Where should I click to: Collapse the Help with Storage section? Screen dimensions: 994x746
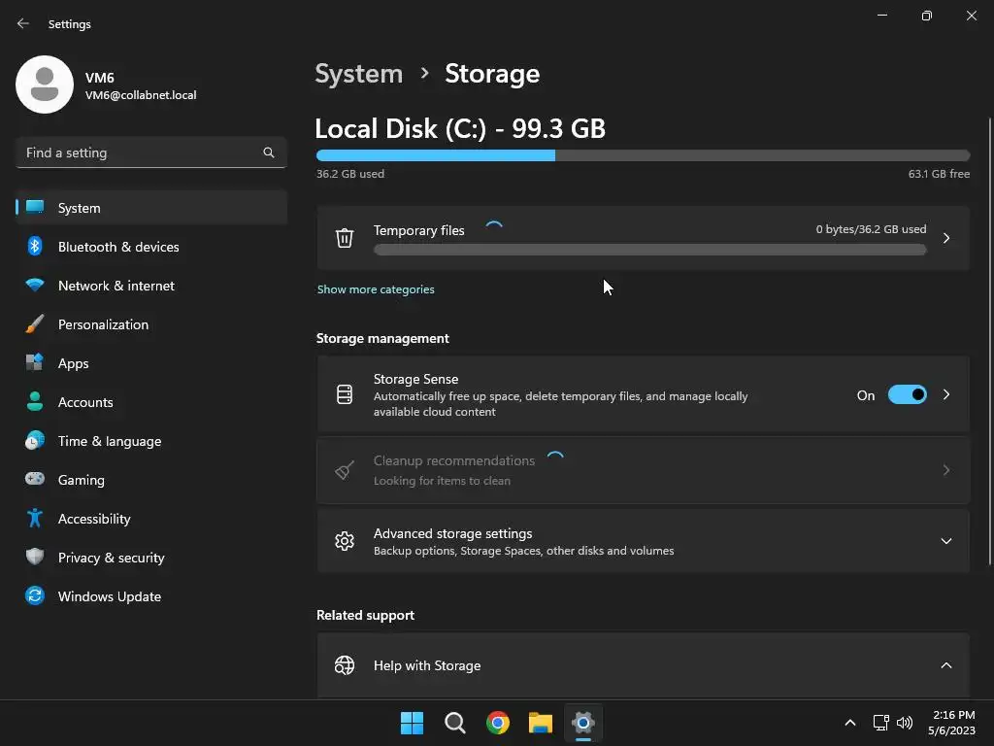pos(945,665)
